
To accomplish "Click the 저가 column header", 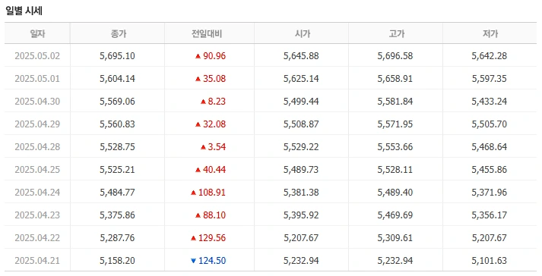I will click(x=490, y=33).
